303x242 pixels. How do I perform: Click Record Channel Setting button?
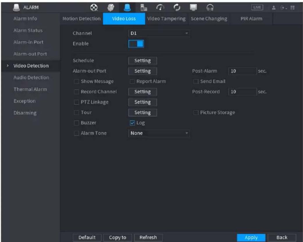point(142,92)
